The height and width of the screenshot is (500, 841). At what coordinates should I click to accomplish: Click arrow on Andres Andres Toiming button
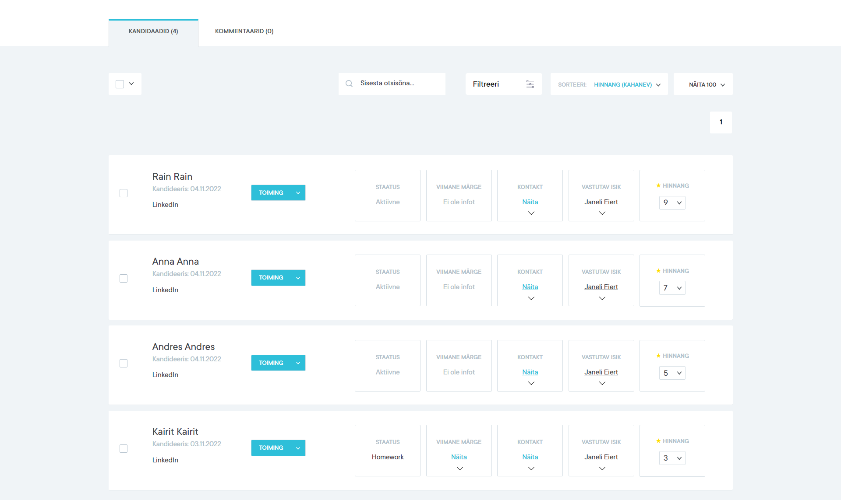[298, 363]
